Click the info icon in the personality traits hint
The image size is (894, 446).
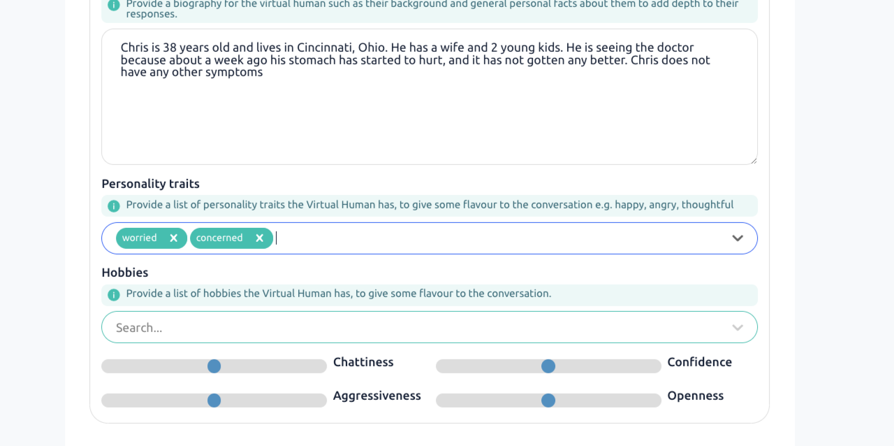(x=114, y=206)
